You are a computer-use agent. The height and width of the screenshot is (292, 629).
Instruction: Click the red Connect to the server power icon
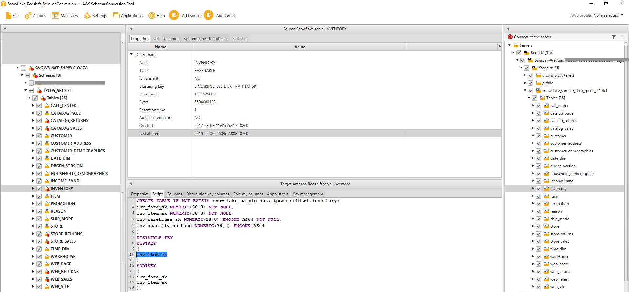(510, 37)
